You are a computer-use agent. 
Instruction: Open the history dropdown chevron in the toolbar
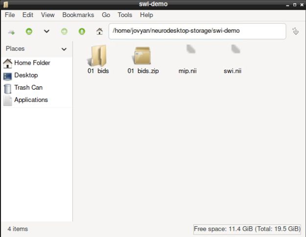(x=47, y=31)
